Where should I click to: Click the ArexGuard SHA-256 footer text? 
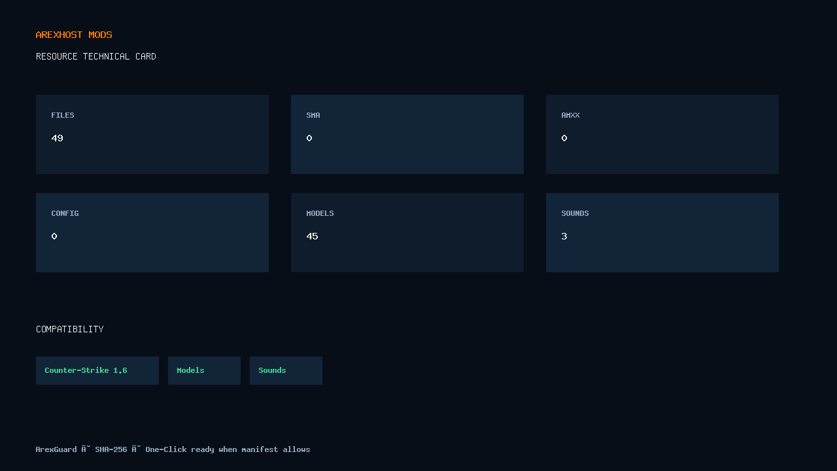tap(173, 449)
